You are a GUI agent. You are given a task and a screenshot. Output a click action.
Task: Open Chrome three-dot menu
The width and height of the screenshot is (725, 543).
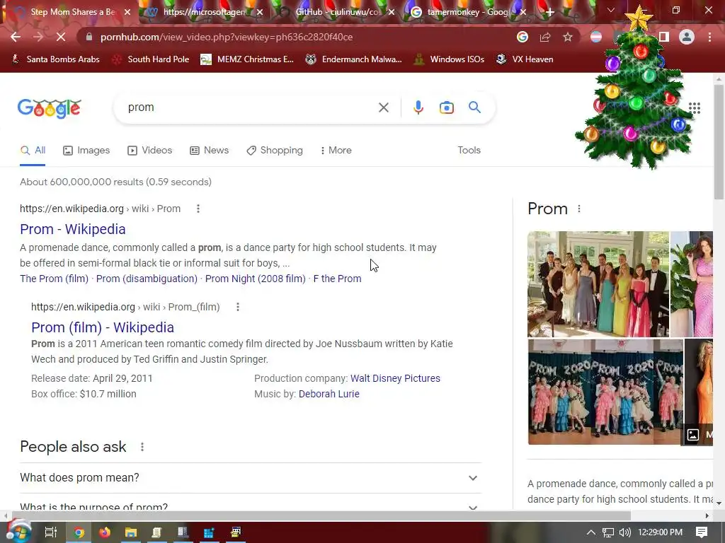709,37
